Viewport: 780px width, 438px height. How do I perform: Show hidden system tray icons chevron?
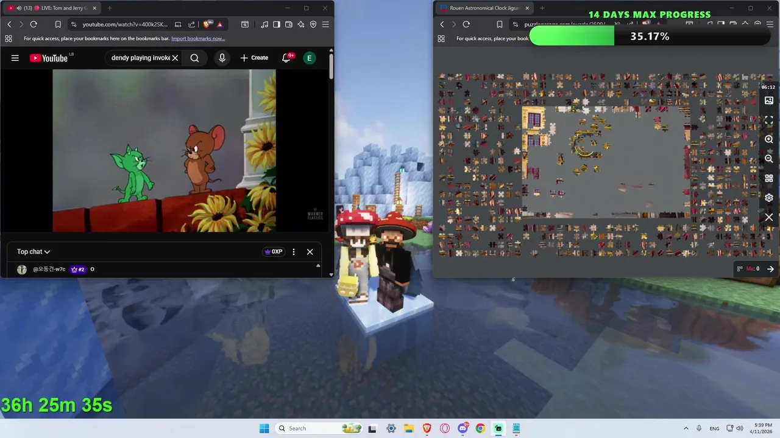click(686, 428)
